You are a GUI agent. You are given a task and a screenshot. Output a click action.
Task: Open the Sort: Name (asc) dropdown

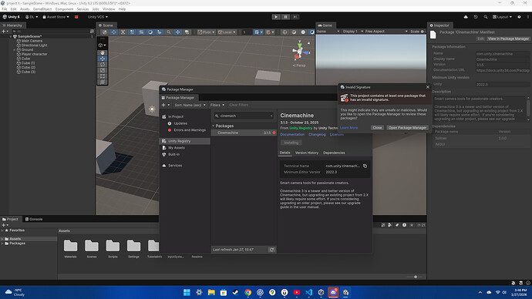[x=190, y=105]
